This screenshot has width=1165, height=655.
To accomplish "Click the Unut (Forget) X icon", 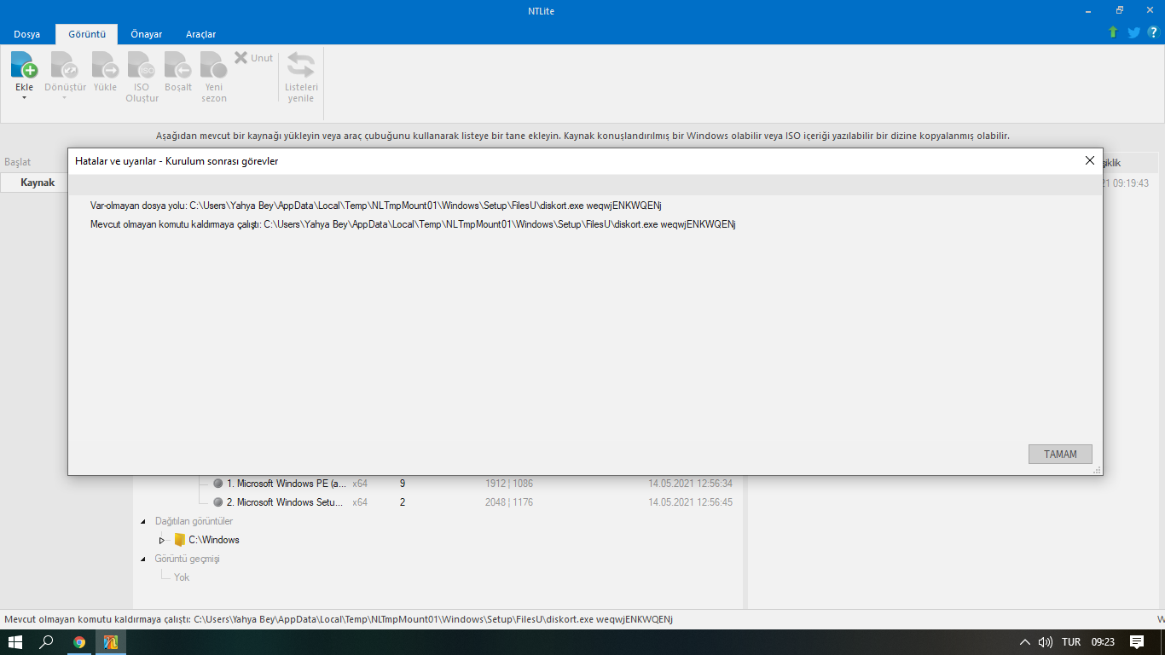I will (241, 58).
